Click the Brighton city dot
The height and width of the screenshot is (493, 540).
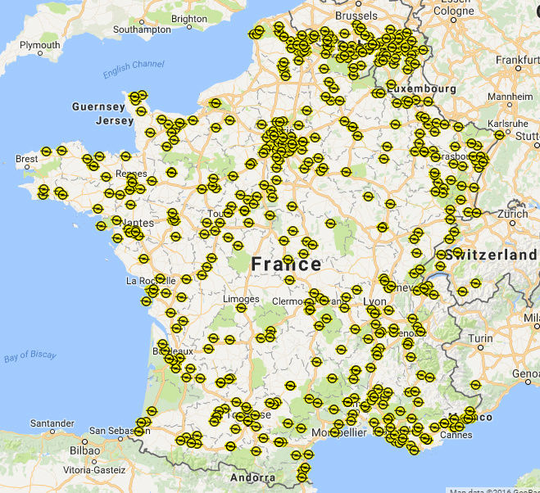click(x=189, y=26)
